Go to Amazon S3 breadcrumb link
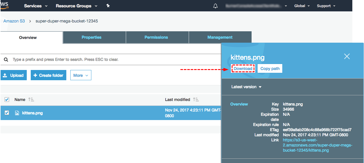Screen dimensions: 364x163 pyautogui.click(x=14, y=21)
